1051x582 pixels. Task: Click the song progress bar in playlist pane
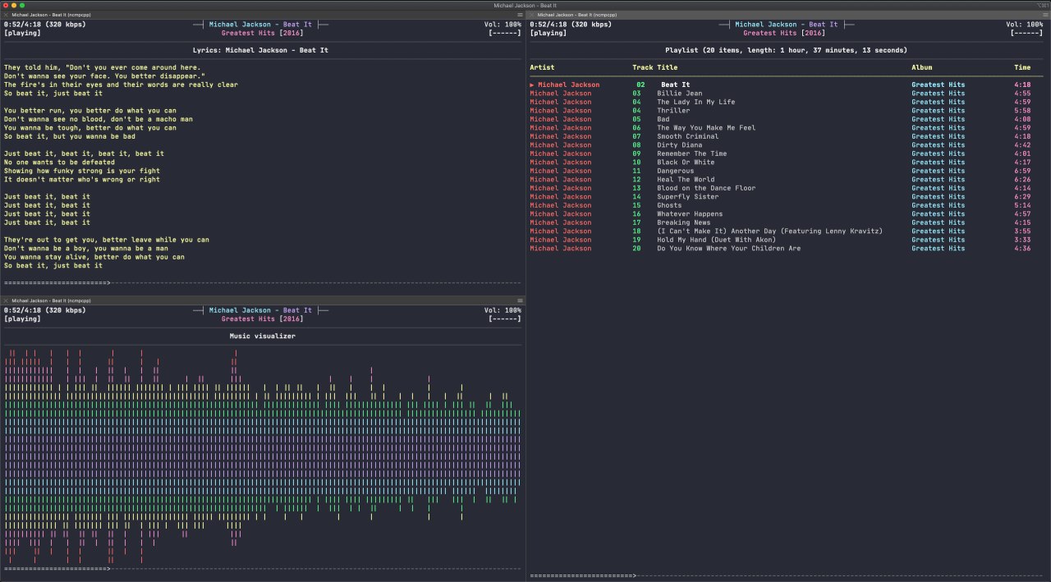point(788,575)
